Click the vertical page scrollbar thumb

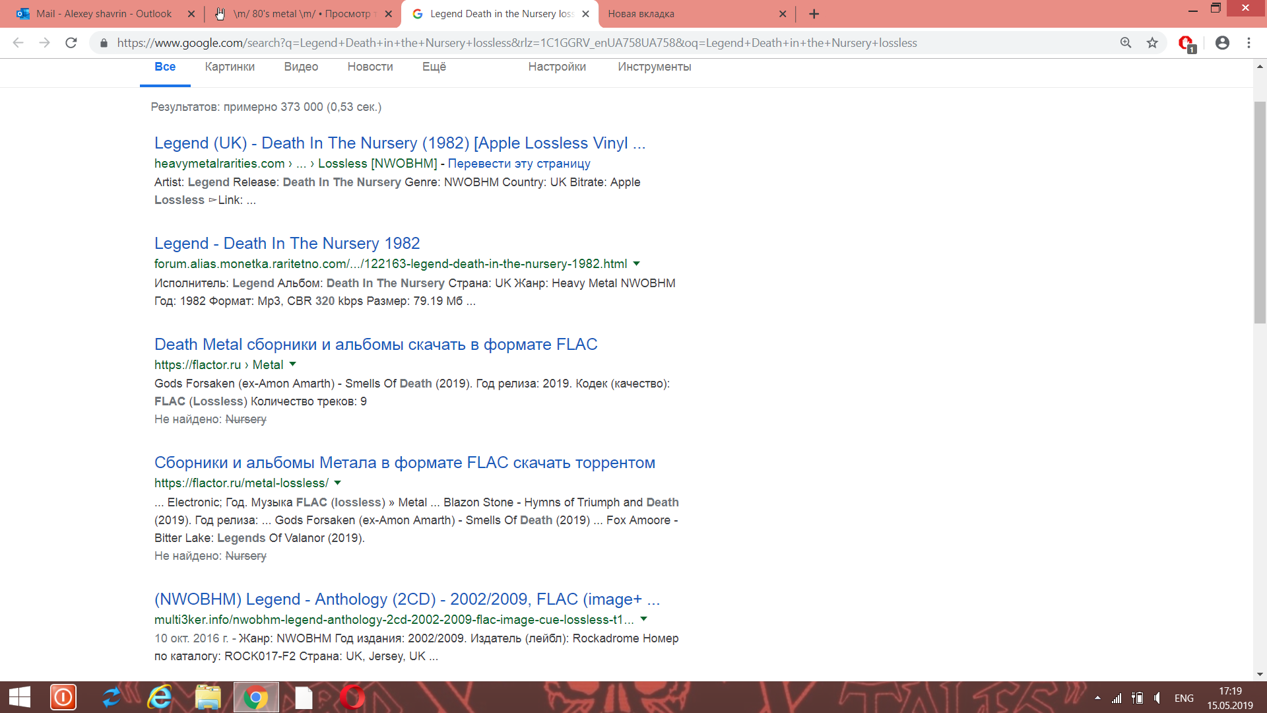pos(1260,211)
